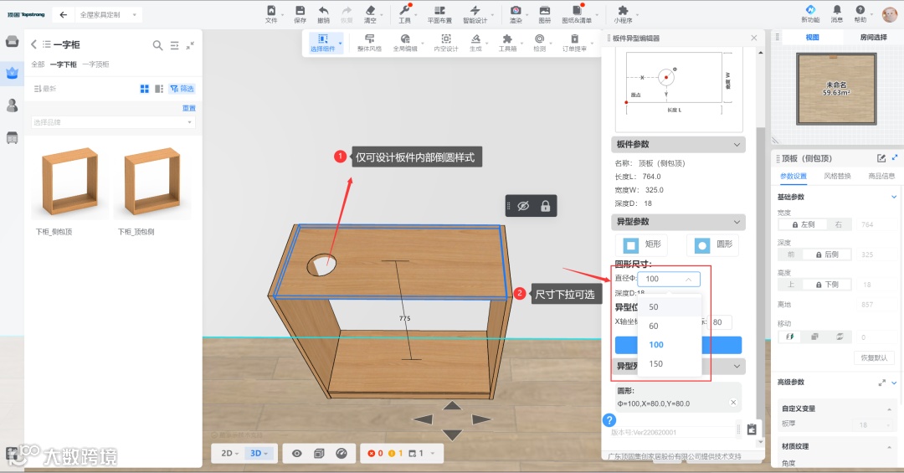
Task: Switch the view to 2D mode
Action: coord(229,454)
